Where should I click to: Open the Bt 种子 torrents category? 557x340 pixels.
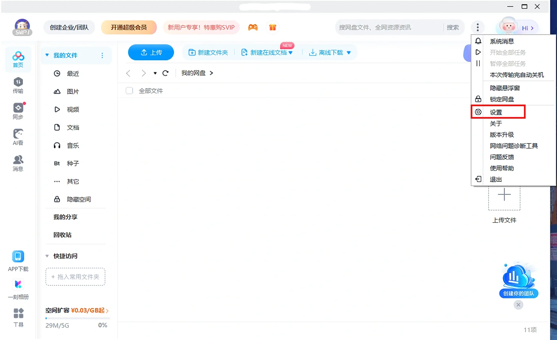click(73, 163)
